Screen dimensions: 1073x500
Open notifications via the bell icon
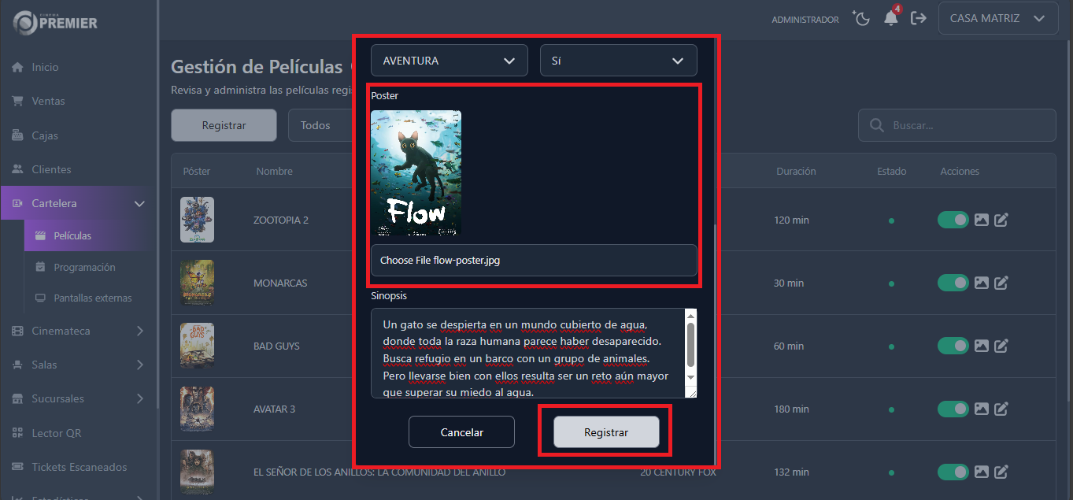tap(890, 17)
